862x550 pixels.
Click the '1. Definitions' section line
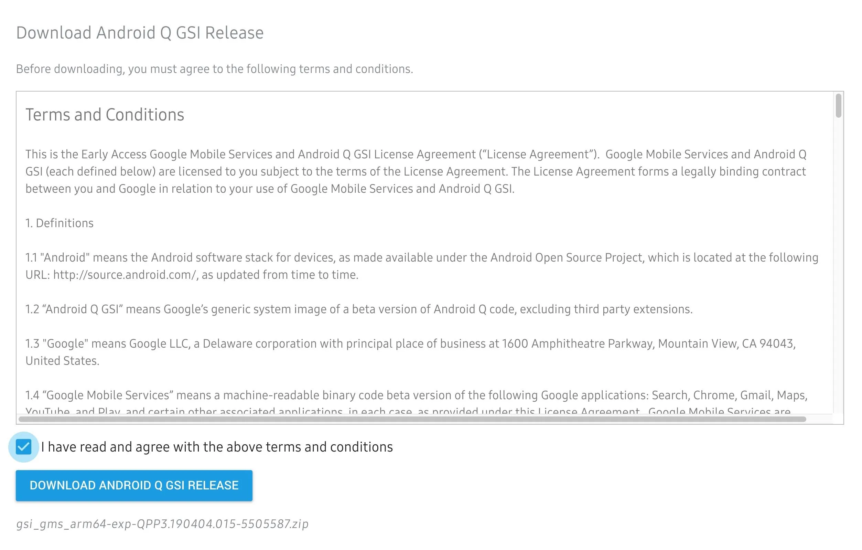coord(60,223)
